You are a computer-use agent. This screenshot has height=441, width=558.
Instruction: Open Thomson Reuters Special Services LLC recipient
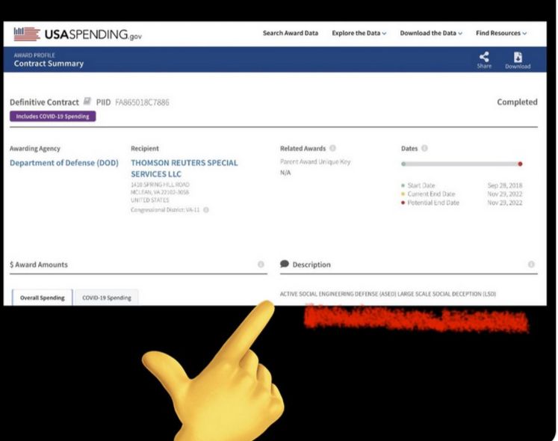[185, 168]
